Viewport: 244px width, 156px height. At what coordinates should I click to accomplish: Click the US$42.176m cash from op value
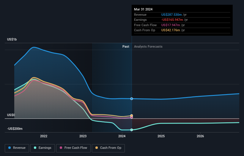tap(171, 30)
